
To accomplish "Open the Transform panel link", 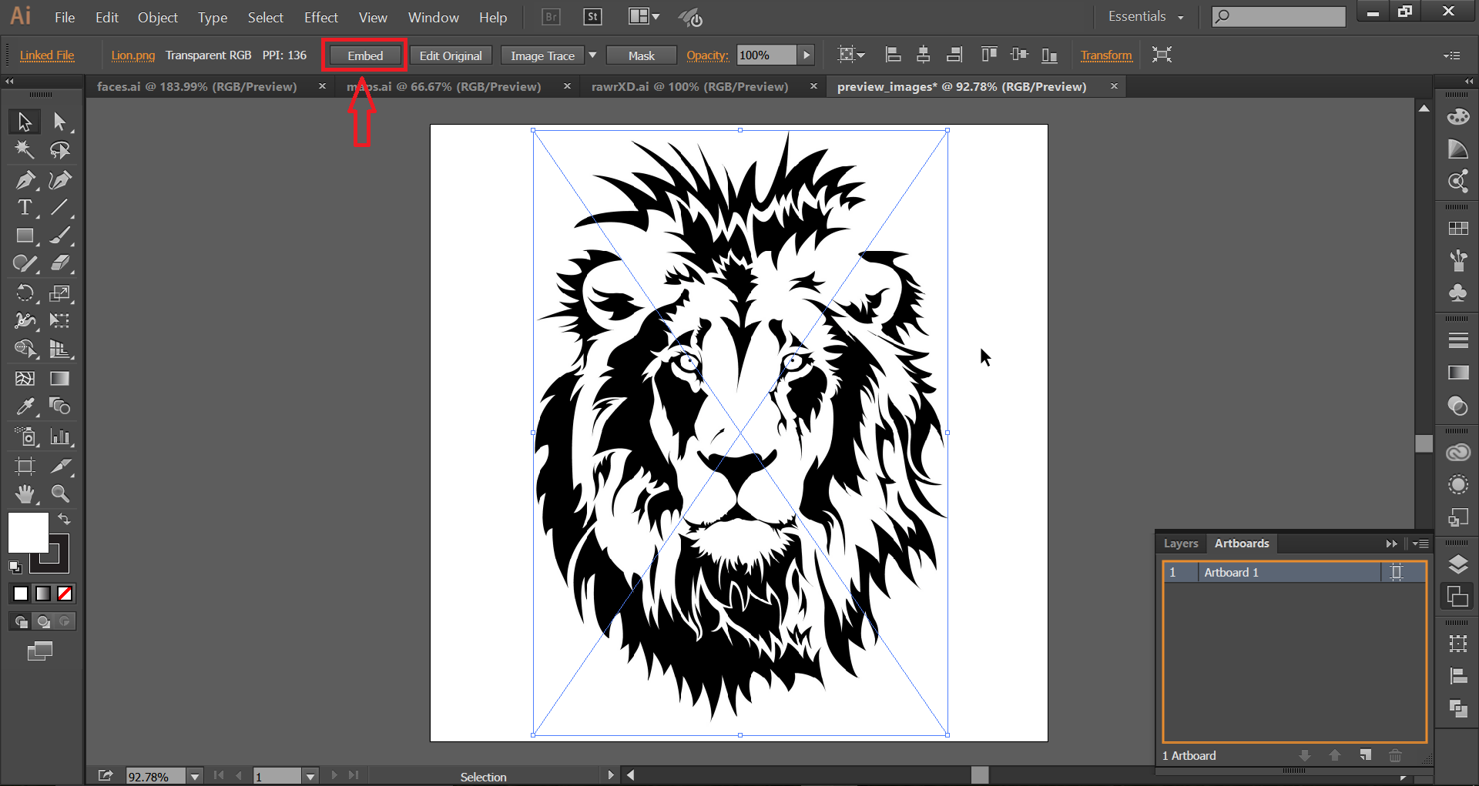I will click(x=1106, y=55).
